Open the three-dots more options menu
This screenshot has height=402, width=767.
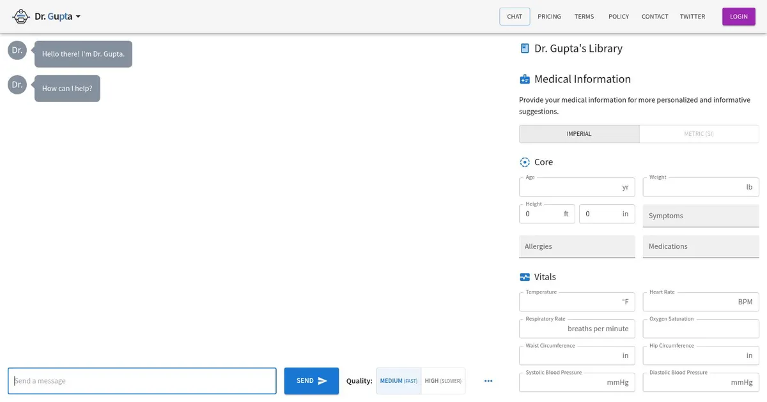click(488, 381)
